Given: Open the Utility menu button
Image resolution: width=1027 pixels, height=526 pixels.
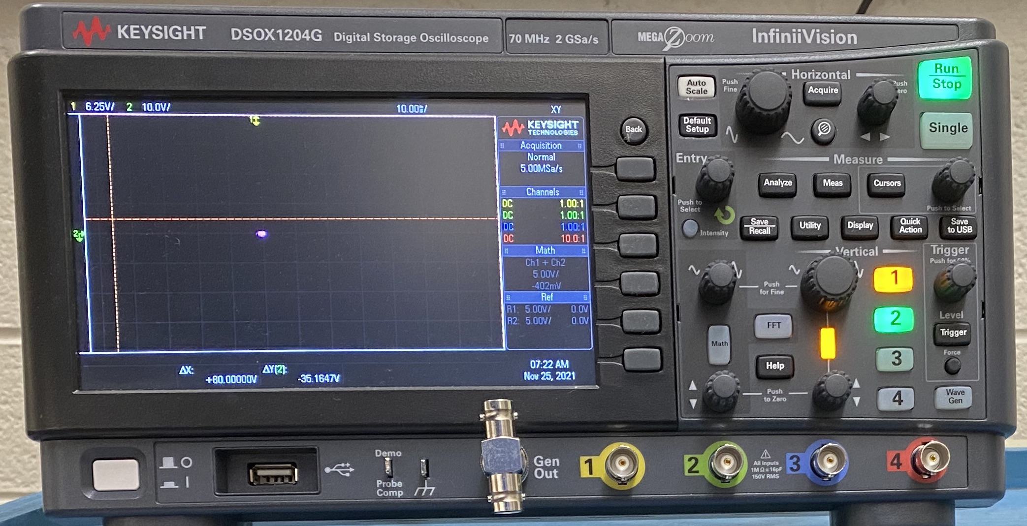Looking at the screenshot, I should [x=810, y=226].
